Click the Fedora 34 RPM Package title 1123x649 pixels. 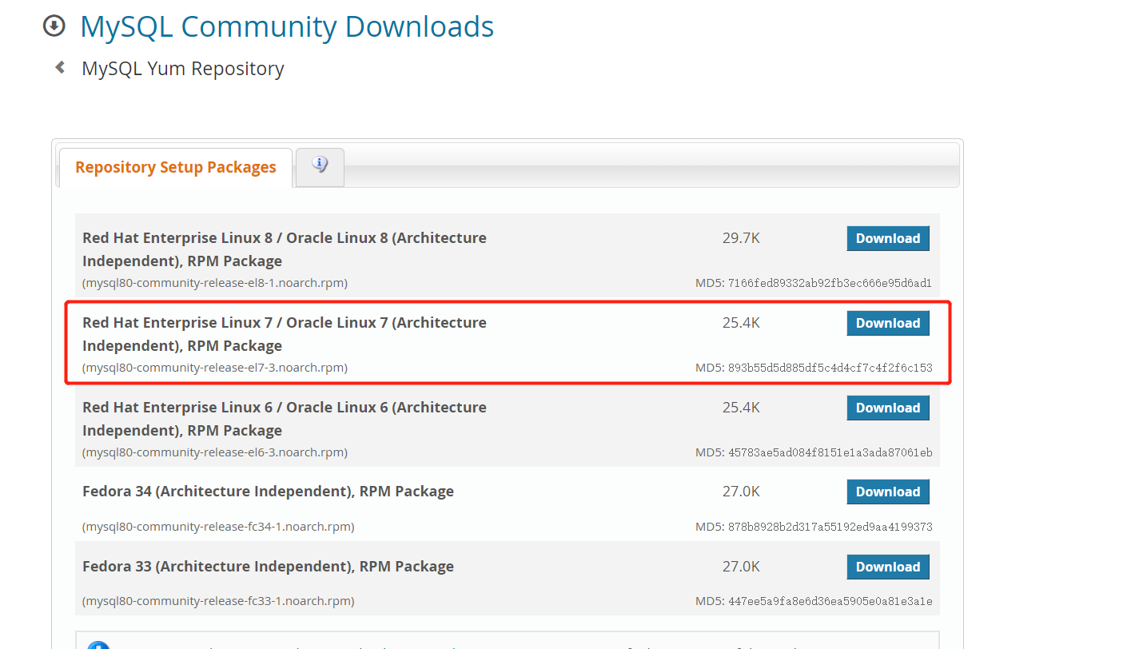point(268,492)
